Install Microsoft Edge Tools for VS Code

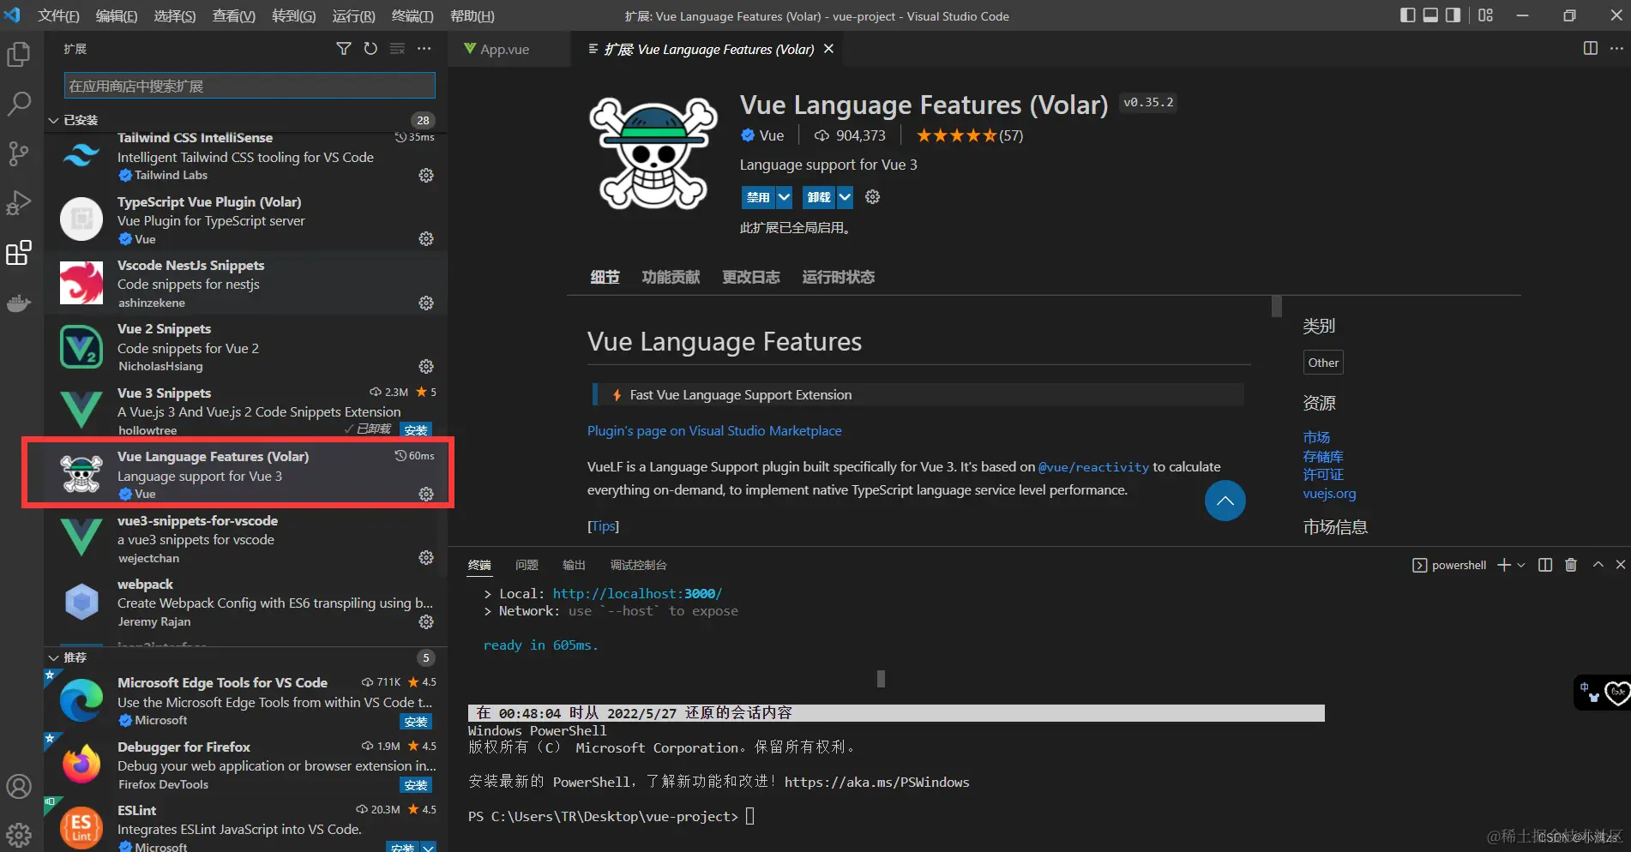coord(416,722)
